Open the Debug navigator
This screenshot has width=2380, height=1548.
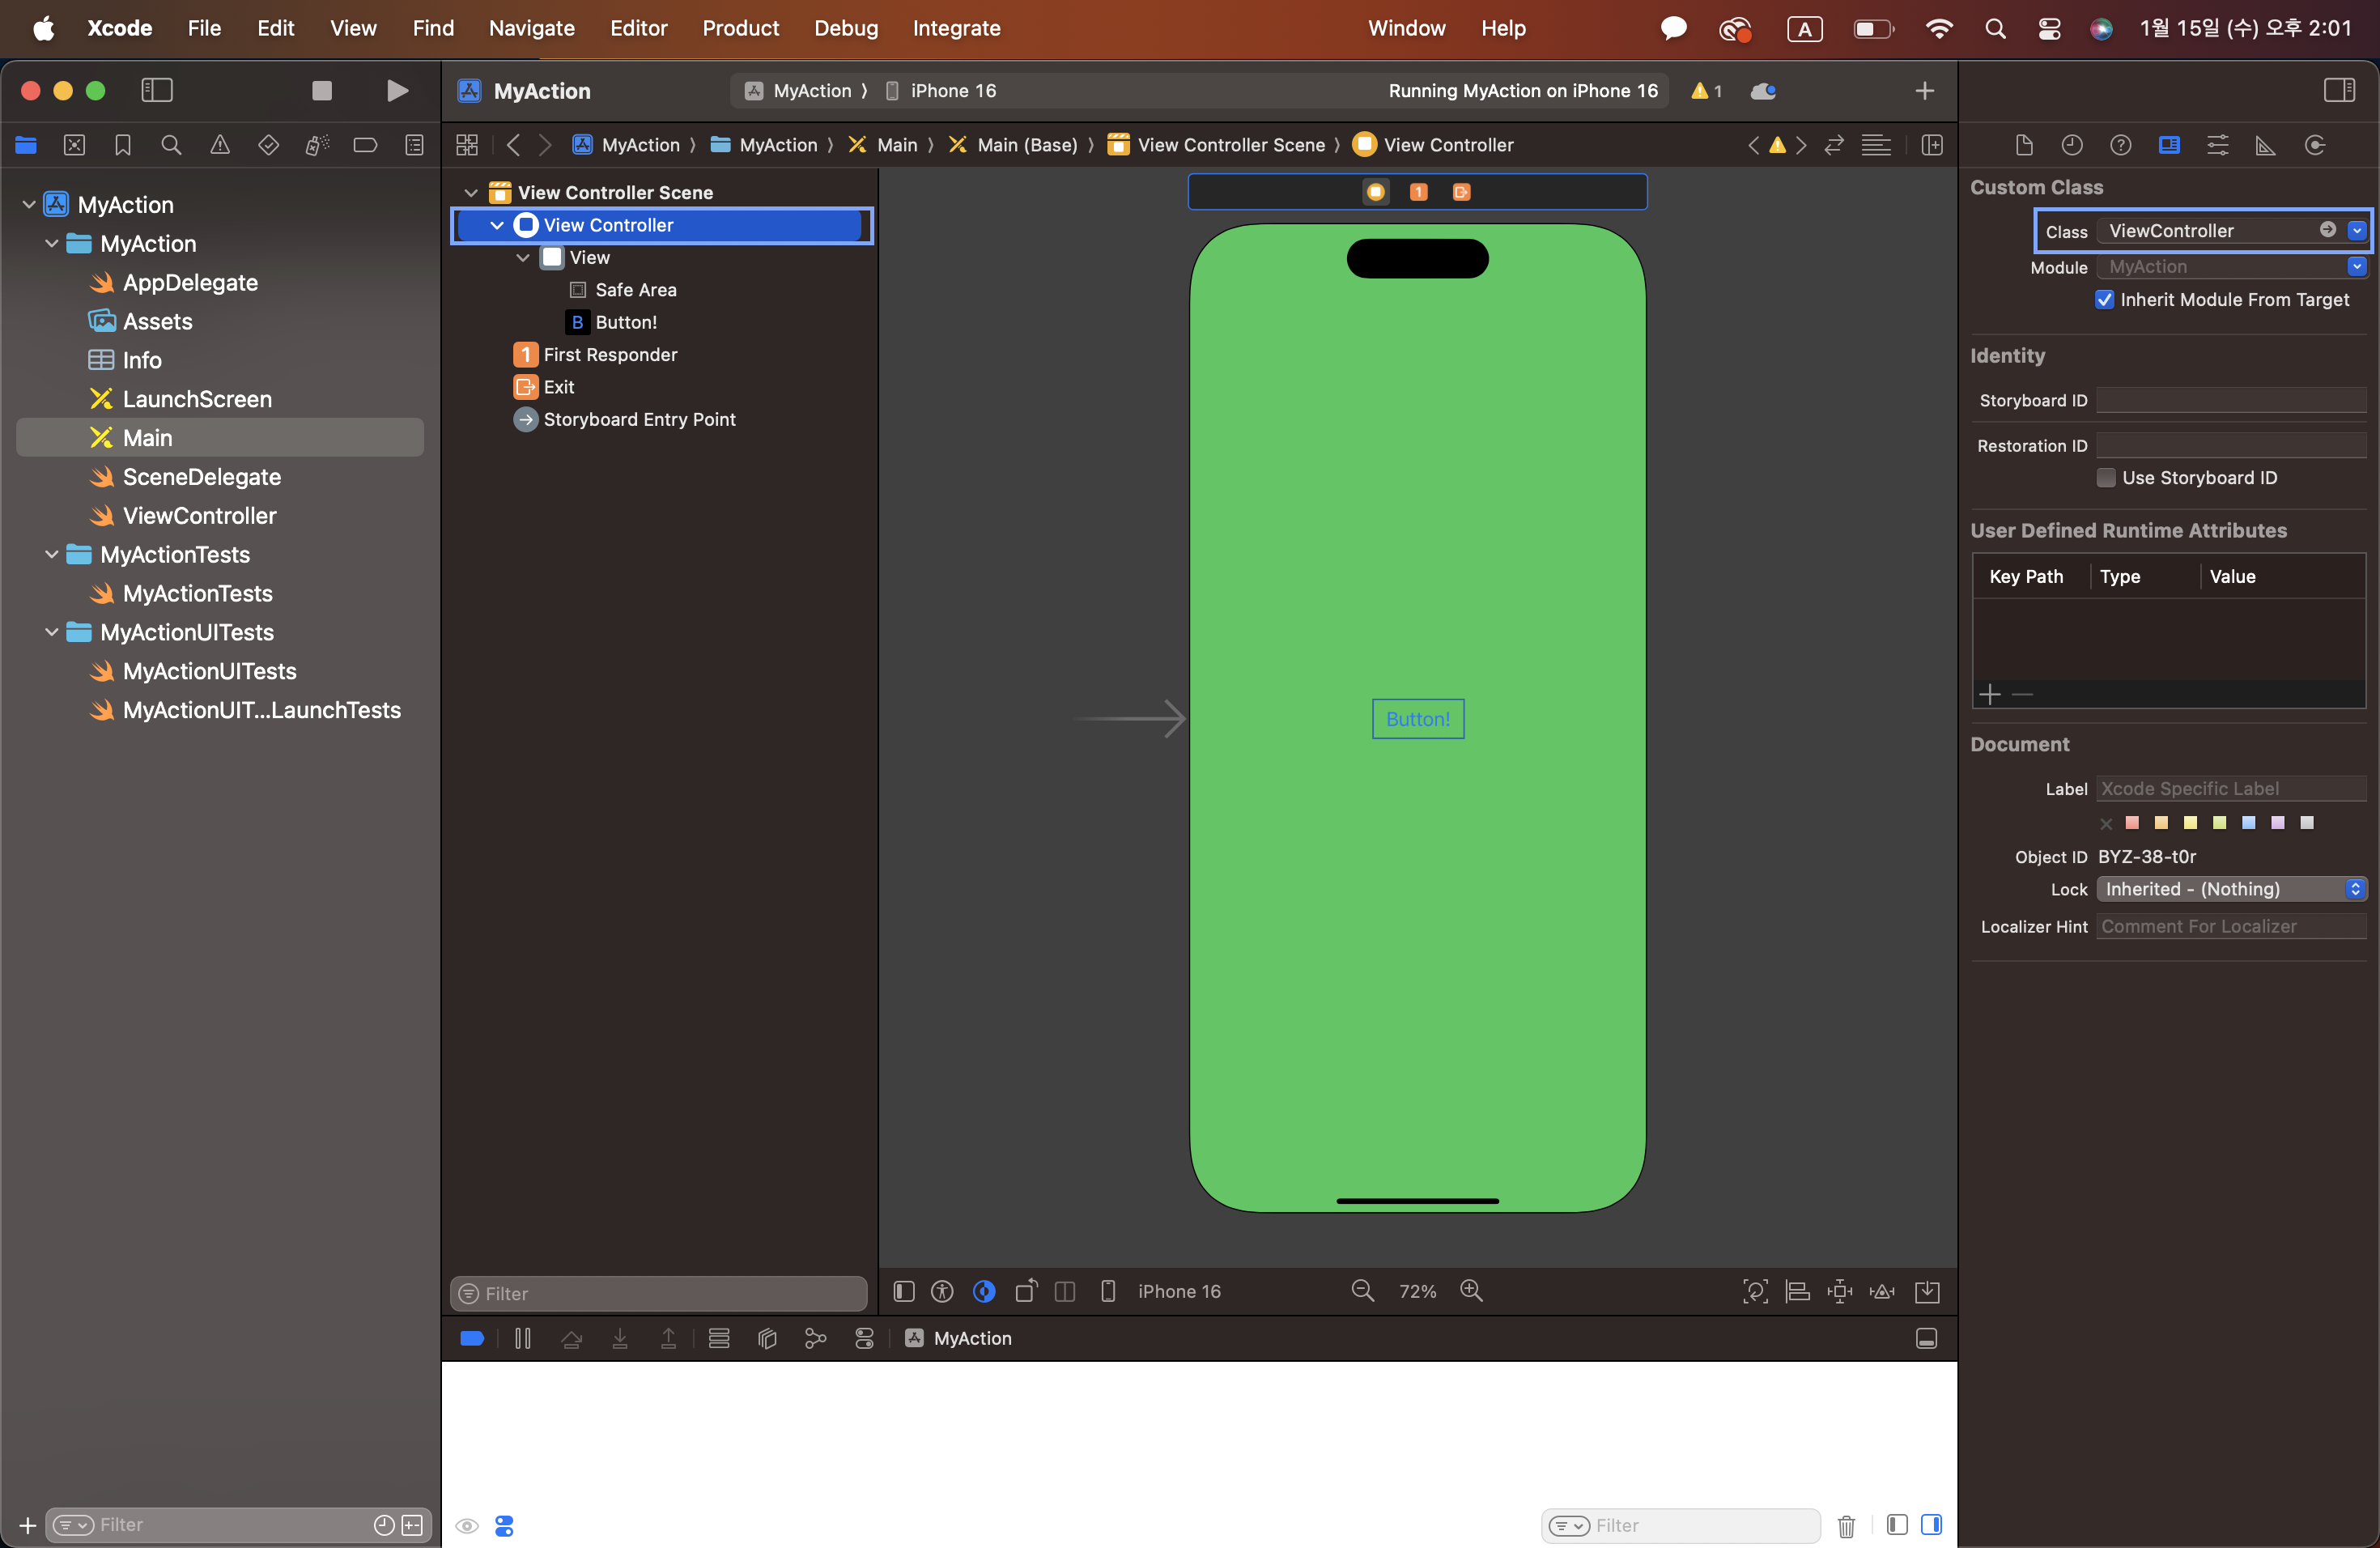(x=317, y=145)
